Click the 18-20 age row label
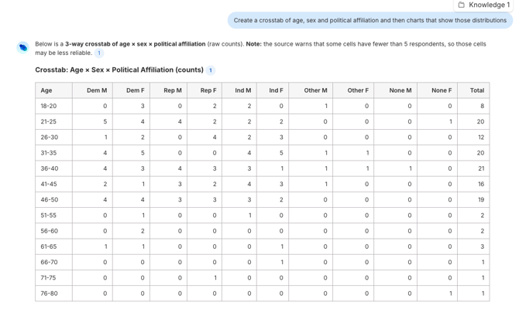 [x=48, y=106]
